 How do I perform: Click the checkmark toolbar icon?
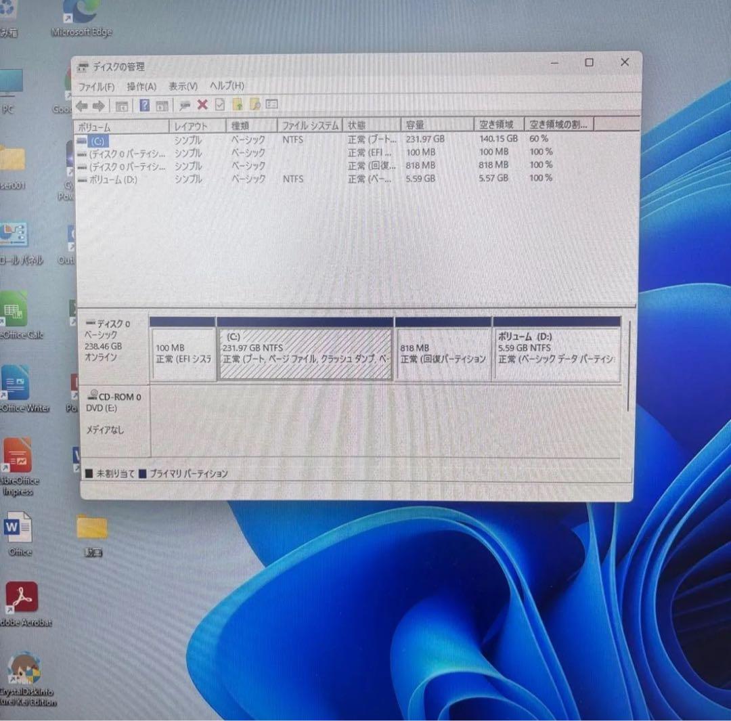coord(220,104)
